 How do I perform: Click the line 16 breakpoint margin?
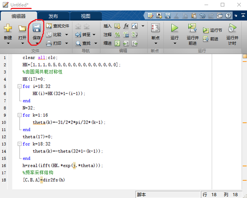tap(10, 166)
